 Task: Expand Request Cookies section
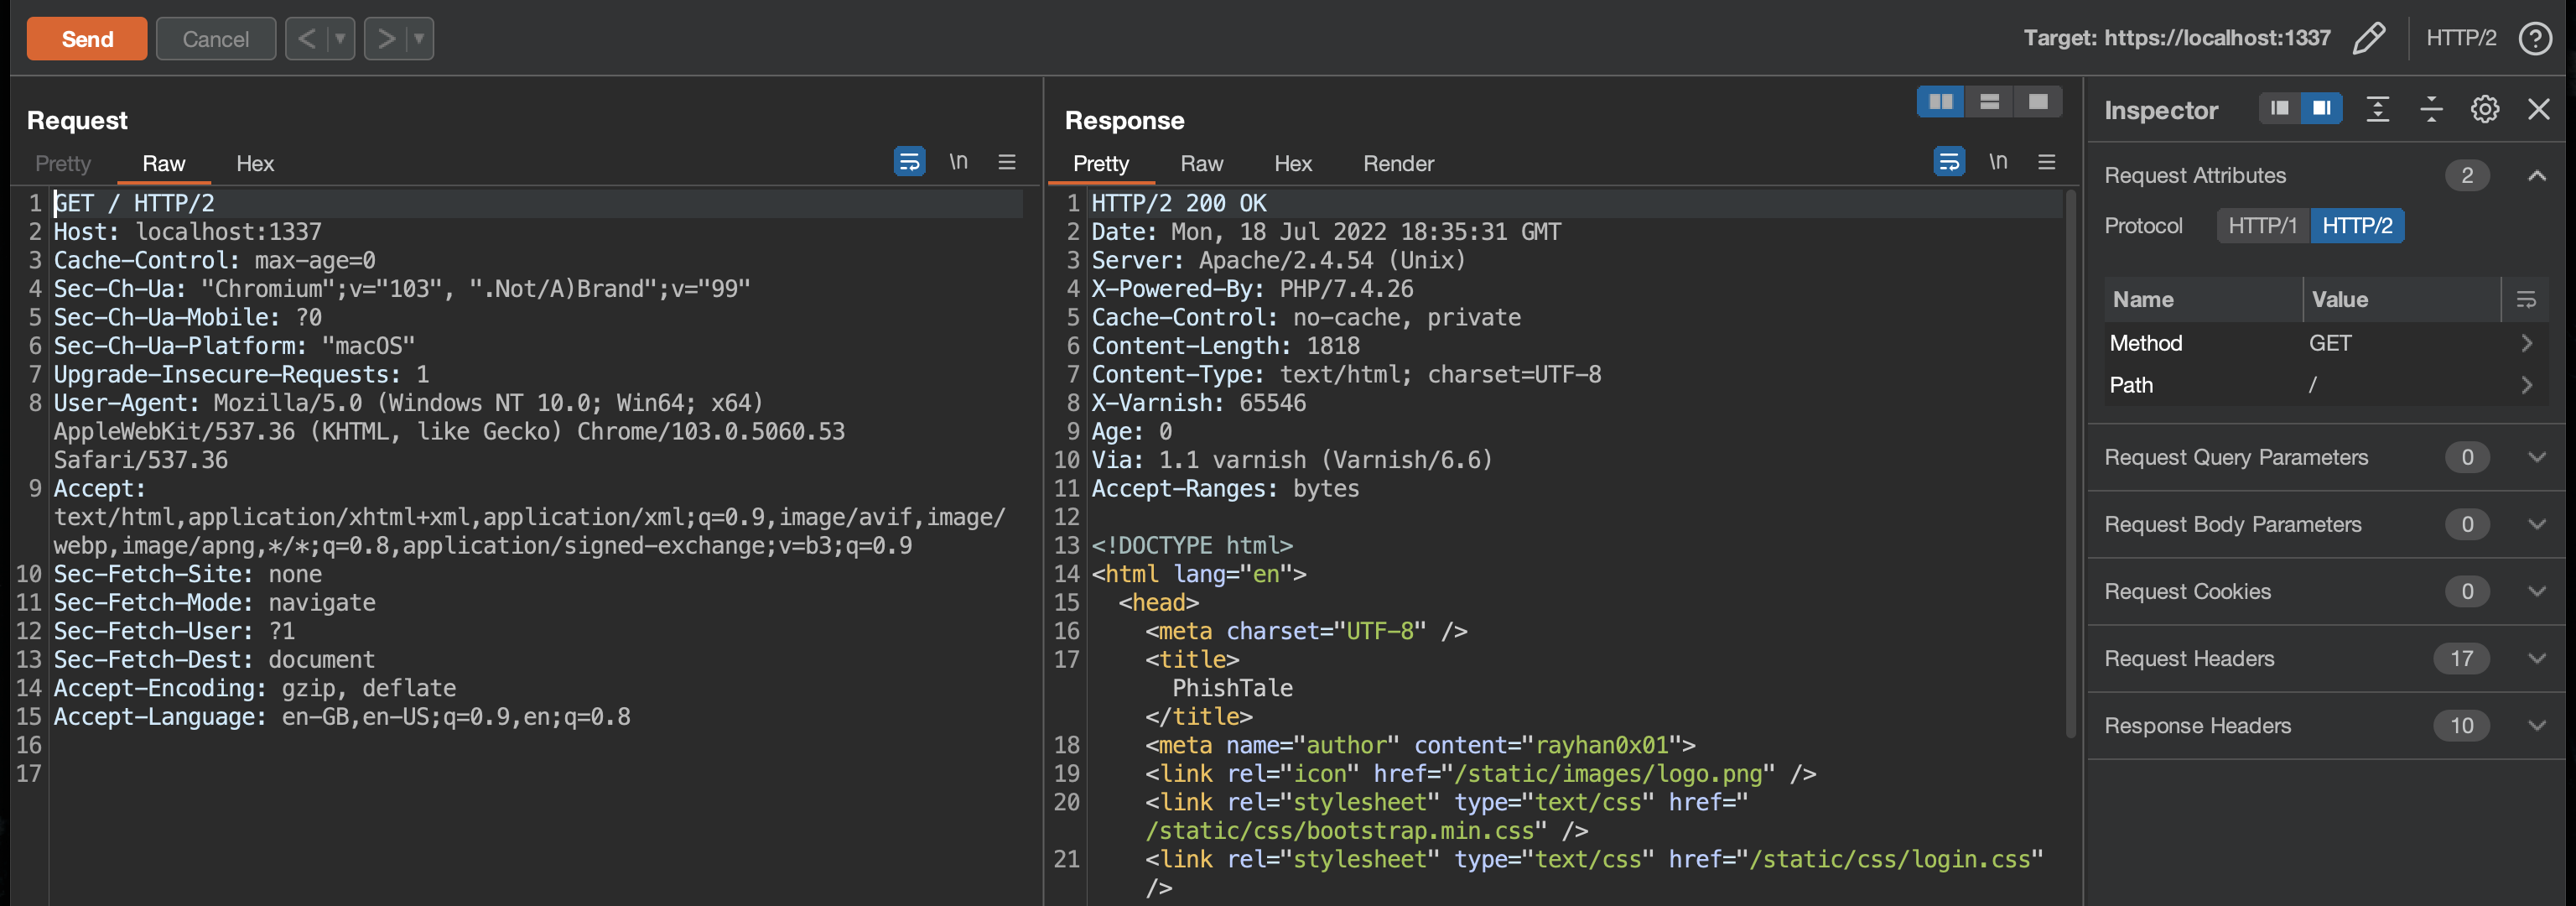pos(2536,591)
